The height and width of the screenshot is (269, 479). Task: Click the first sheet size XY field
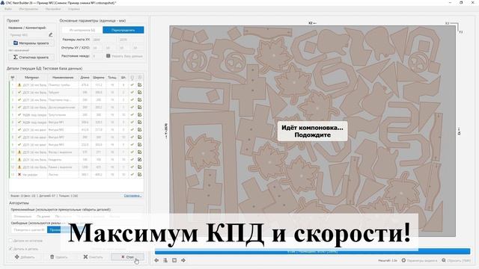(104, 40)
